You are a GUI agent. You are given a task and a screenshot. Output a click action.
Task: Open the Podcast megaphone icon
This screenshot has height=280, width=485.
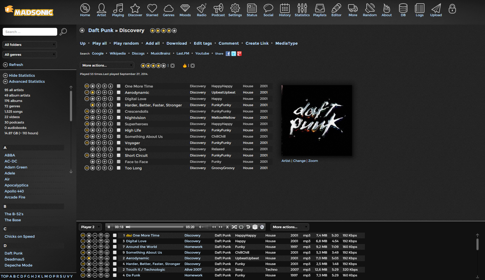point(218,8)
